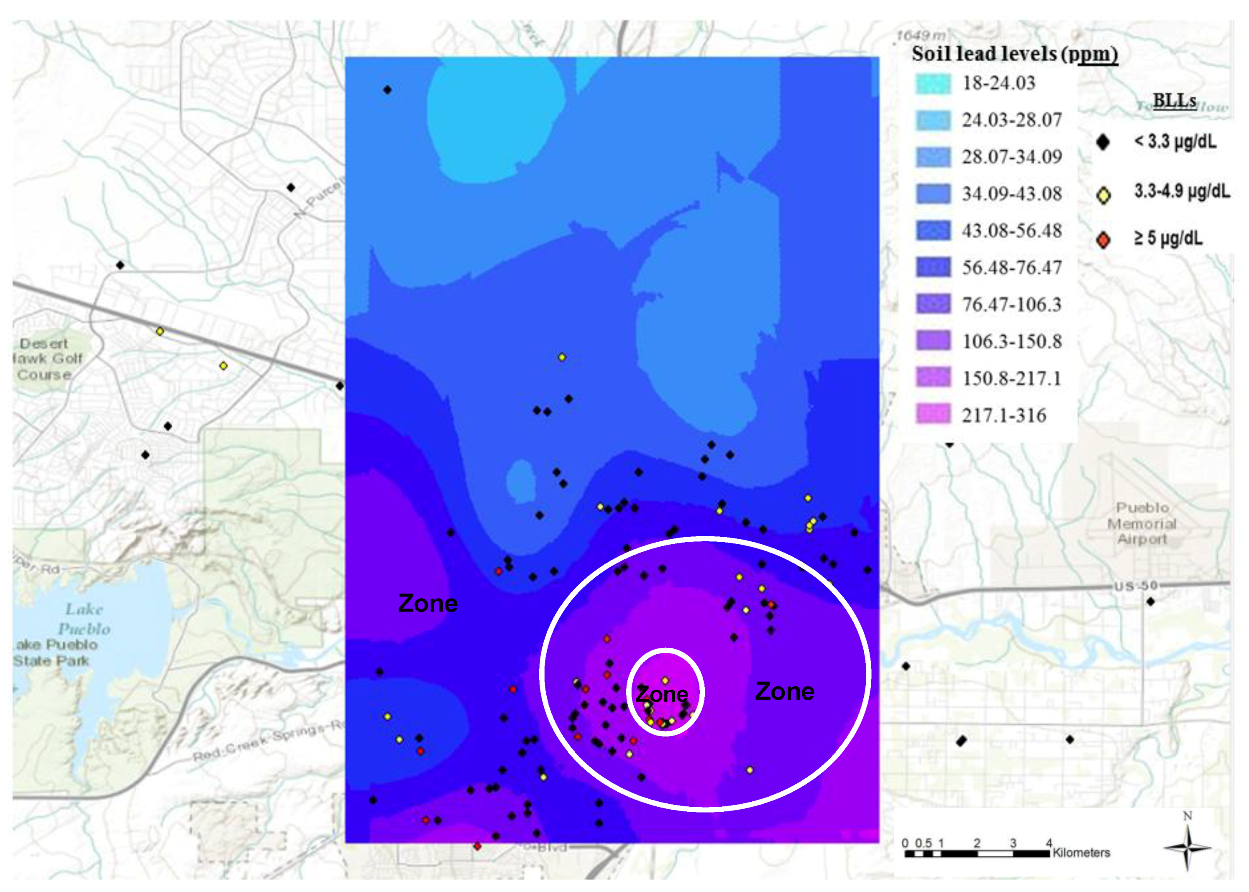Click the "Pueblo Memorial Airport" map label
The image size is (1249, 892).
coord(1142,523)
